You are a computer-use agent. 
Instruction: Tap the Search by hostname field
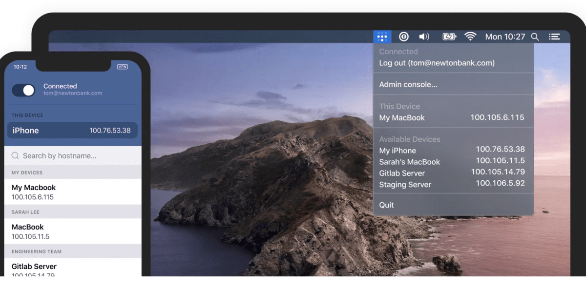72,156
